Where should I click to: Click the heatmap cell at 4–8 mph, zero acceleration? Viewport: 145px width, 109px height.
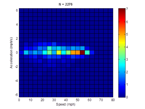[x=26, y=52]
